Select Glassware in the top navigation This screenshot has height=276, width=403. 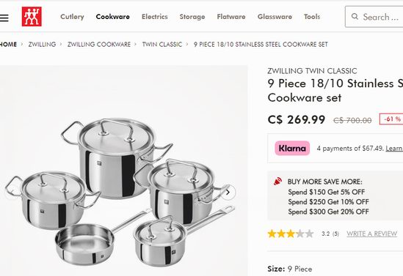click(x=275, y=17)
